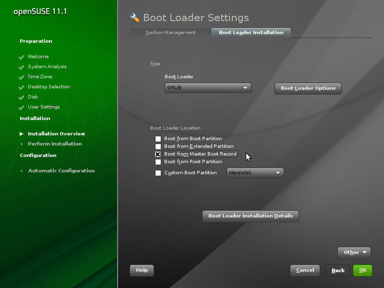Click the Perform Installation step label
The height and width of the screenshot is (288, 384).
pyautogui.click(x=55, y=144)
